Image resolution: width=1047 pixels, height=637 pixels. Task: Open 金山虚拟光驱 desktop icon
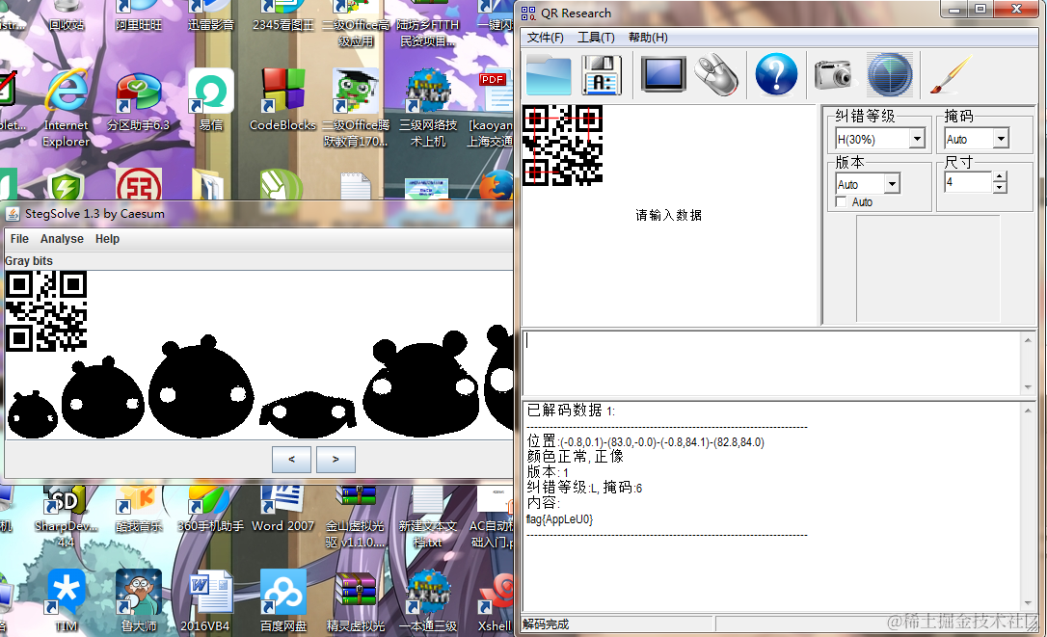[355, 518]
